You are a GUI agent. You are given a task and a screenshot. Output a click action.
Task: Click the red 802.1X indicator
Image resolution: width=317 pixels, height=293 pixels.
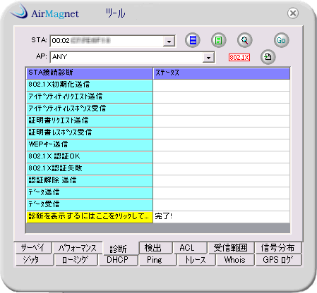click(x=239, y=58)
